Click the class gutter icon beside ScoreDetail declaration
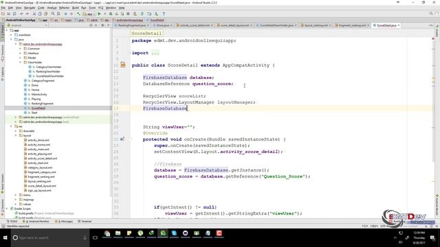Image resolution: width=440 pixels, height=247 pixels. tap(123, 65)
